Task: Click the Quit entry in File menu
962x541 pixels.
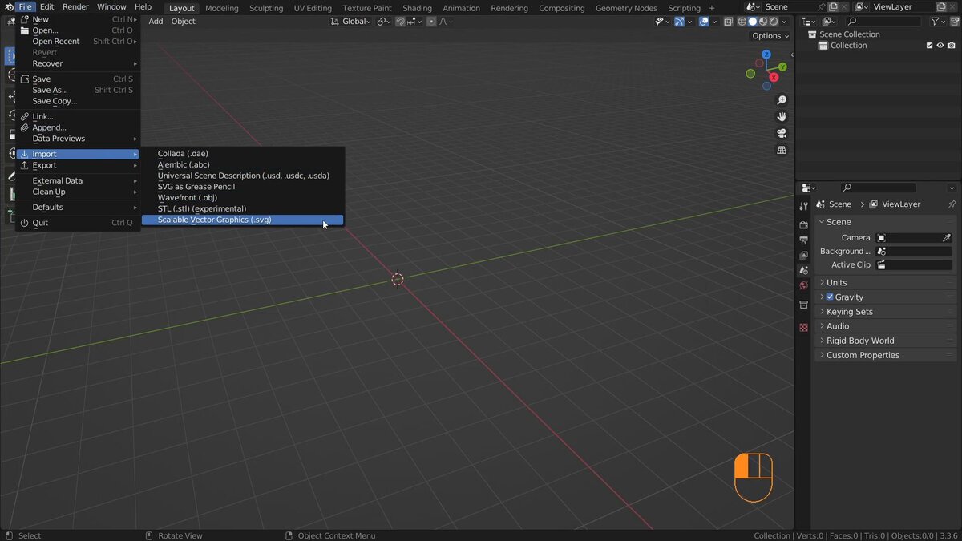Action: click(79, 223)
